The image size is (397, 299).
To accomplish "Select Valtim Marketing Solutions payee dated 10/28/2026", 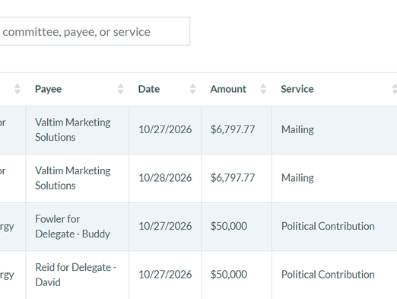I will click(x=73, y=178).
